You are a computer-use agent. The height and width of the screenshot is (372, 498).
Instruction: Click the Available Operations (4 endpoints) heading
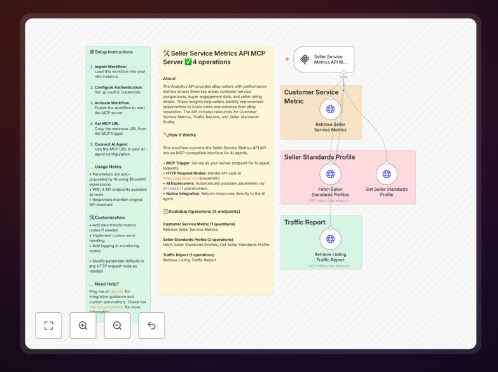coord(202,211)
